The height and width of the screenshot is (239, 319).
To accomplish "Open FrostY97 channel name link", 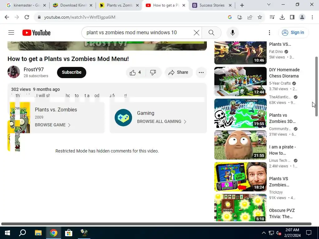I will pos(34,69).
